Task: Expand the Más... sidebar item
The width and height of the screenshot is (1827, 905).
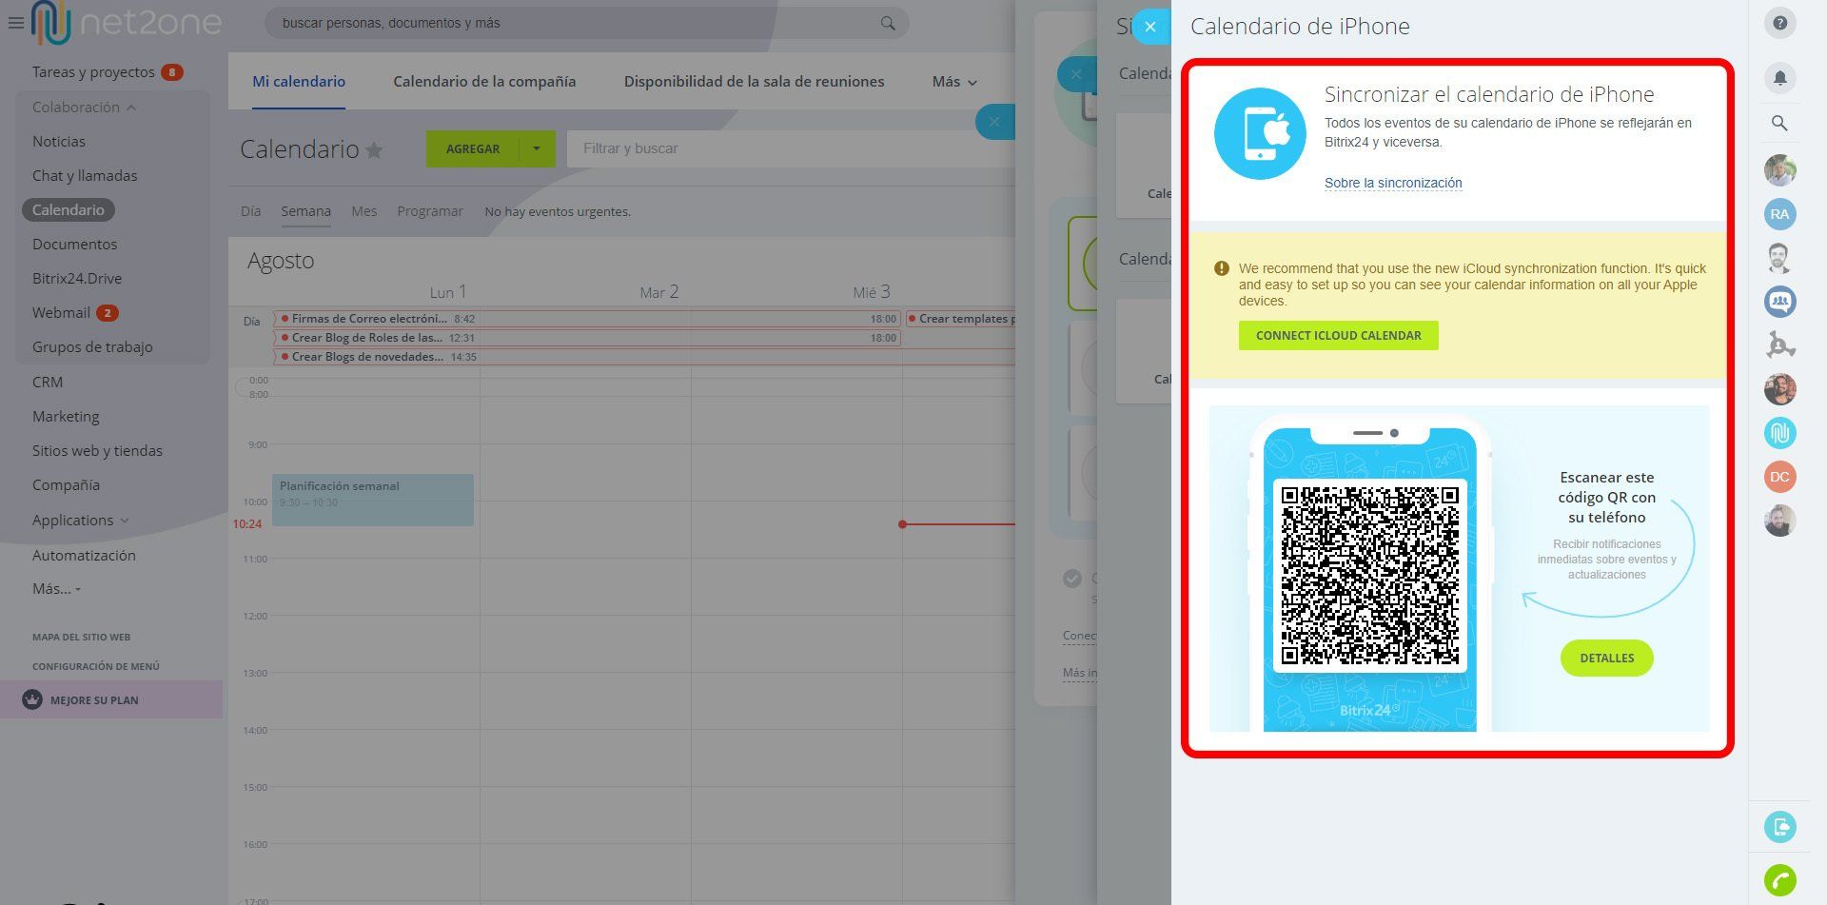Action: point(56,588)
